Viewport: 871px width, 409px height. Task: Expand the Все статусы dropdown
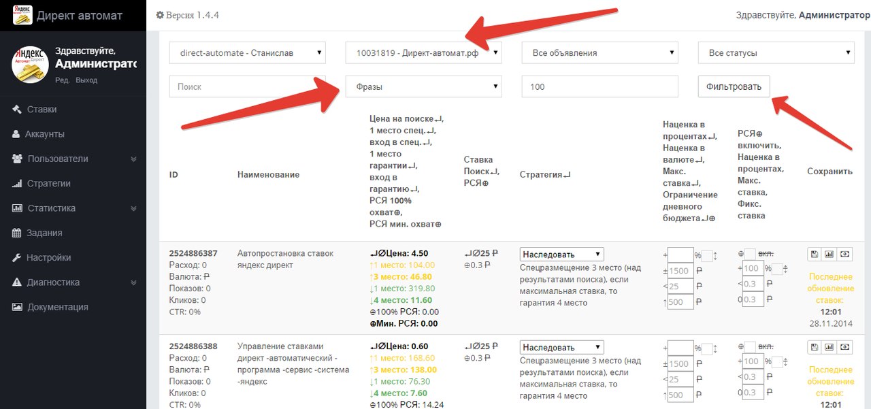pyautogui.click(x=776, y=52)
